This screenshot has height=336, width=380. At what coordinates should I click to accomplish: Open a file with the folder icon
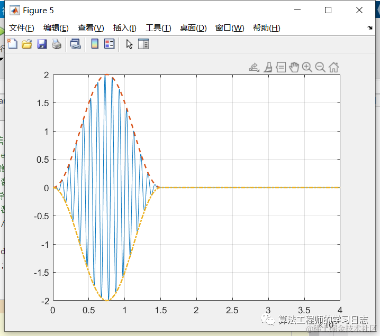26,44
